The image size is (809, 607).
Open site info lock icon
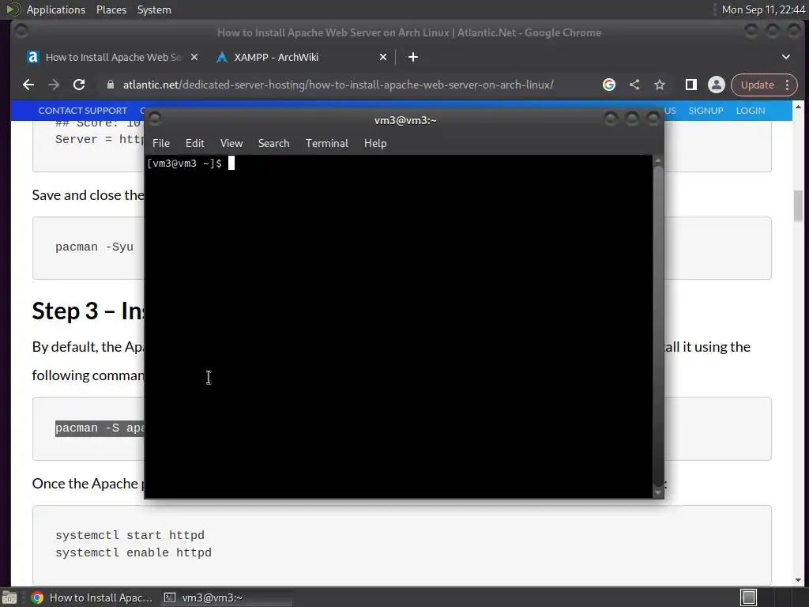(111, 85)
